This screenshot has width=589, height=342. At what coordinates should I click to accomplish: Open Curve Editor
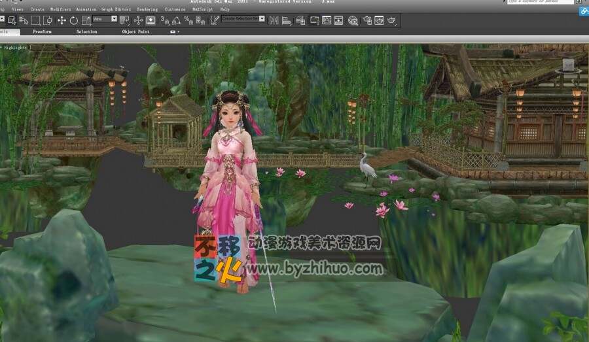coord(327,20)
